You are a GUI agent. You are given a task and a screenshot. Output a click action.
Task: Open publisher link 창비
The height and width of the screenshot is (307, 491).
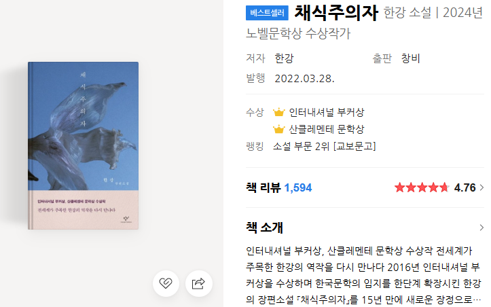click(410, 58)
